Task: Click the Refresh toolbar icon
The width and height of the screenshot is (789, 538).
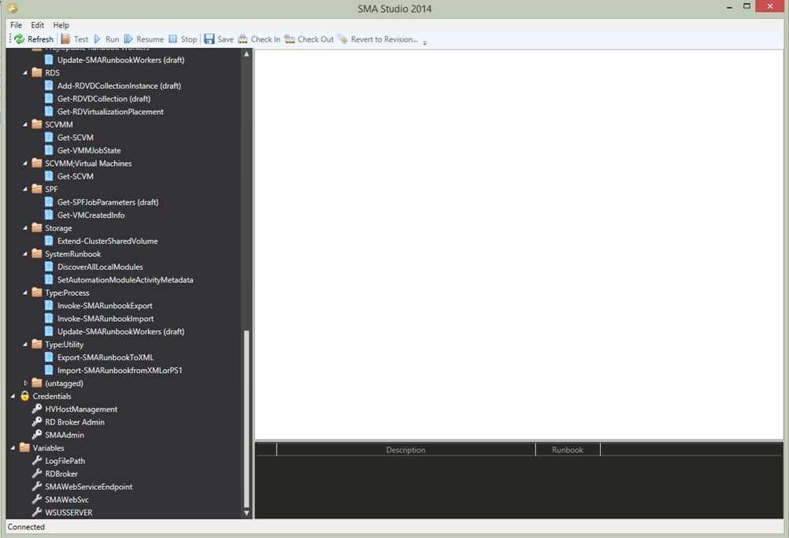Action: pyautogui.click(x=19, y=39)
